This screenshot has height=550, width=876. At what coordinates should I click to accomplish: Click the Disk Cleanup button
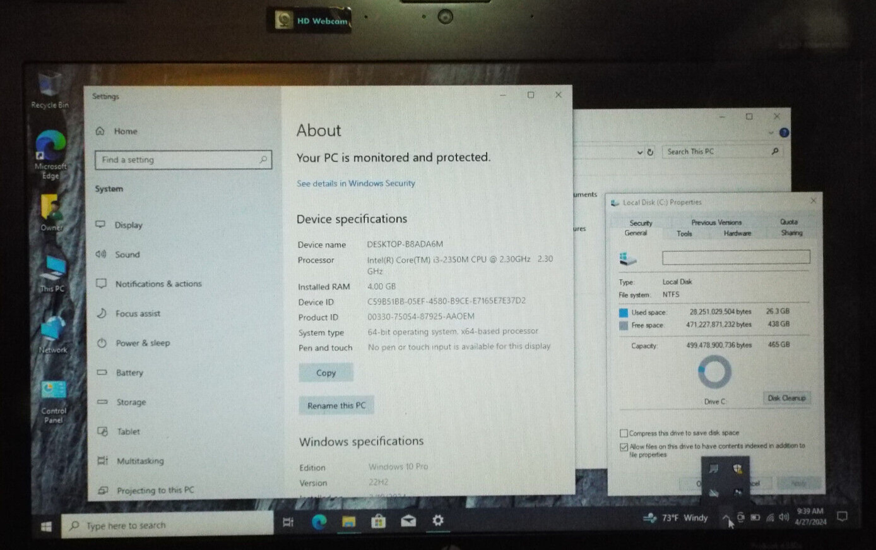coord(786,398)
